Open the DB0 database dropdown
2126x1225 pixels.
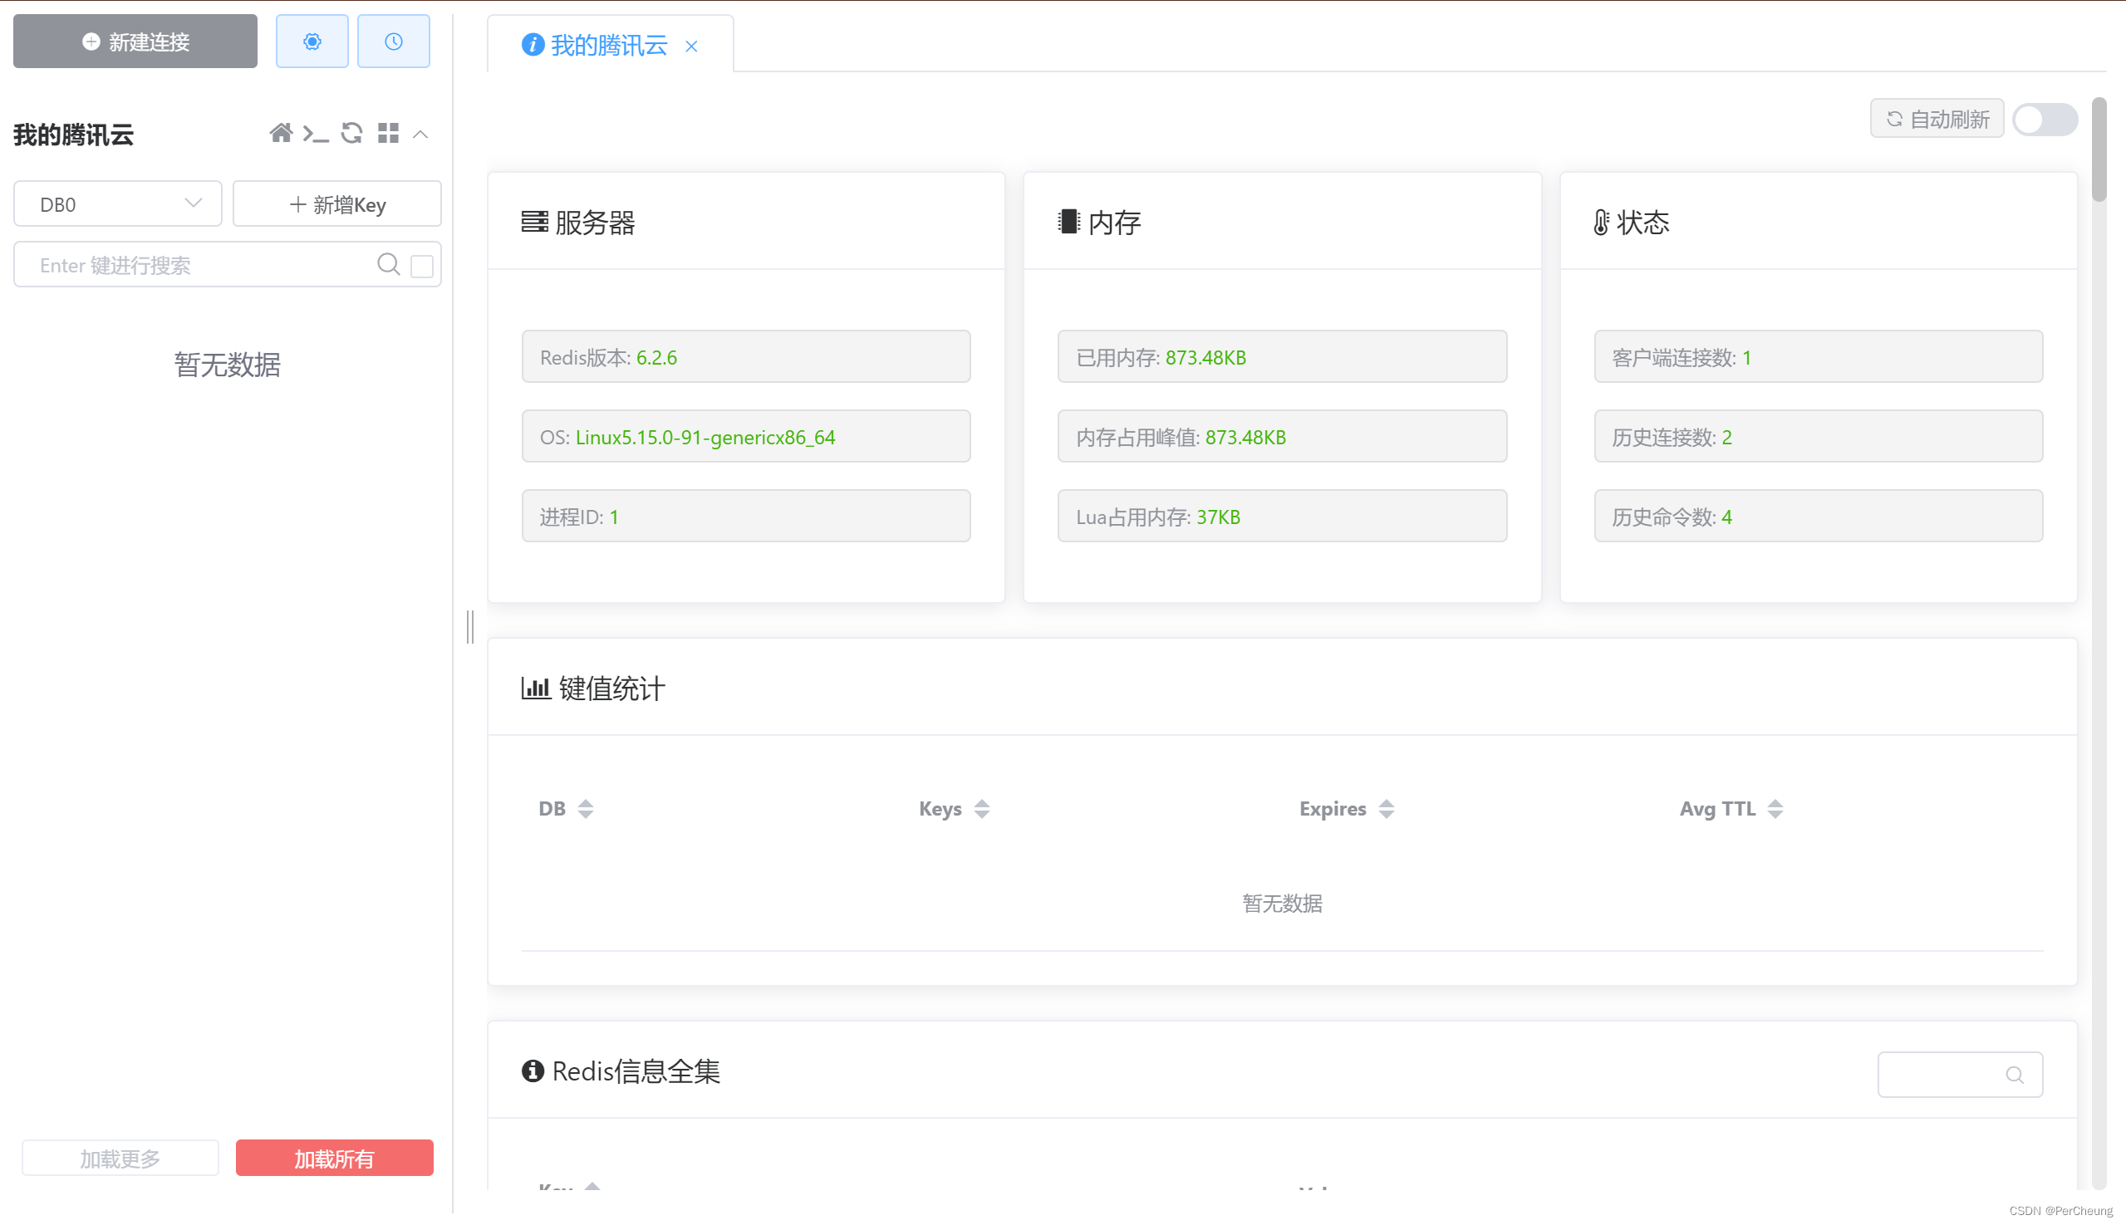coord(118,203)
